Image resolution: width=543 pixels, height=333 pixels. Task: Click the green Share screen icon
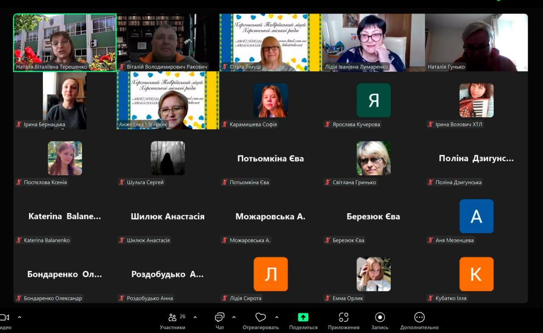click(303, 317)
